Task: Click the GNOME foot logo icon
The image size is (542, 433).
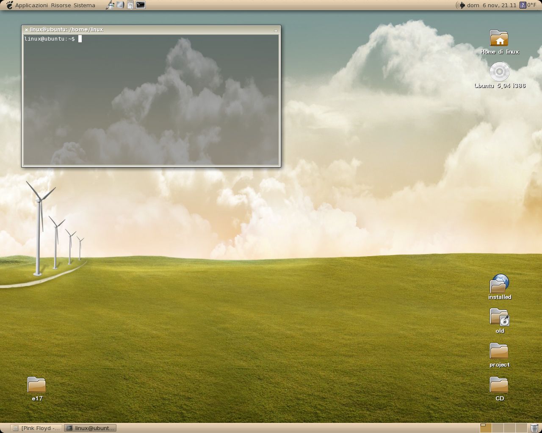Action: (x=9, y=5)
